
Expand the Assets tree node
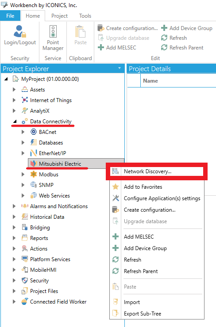tap(14, 89)
